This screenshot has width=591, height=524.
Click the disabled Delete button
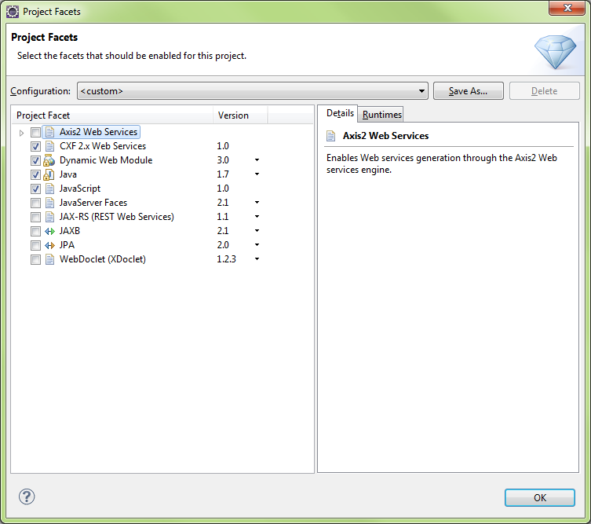coord(544,91)
